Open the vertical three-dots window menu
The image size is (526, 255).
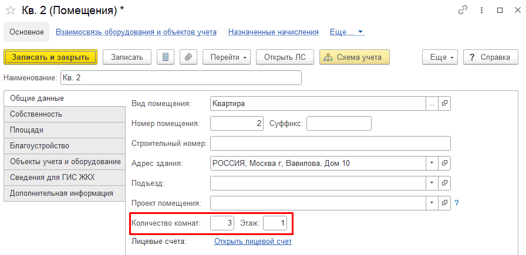click(482, 11)
